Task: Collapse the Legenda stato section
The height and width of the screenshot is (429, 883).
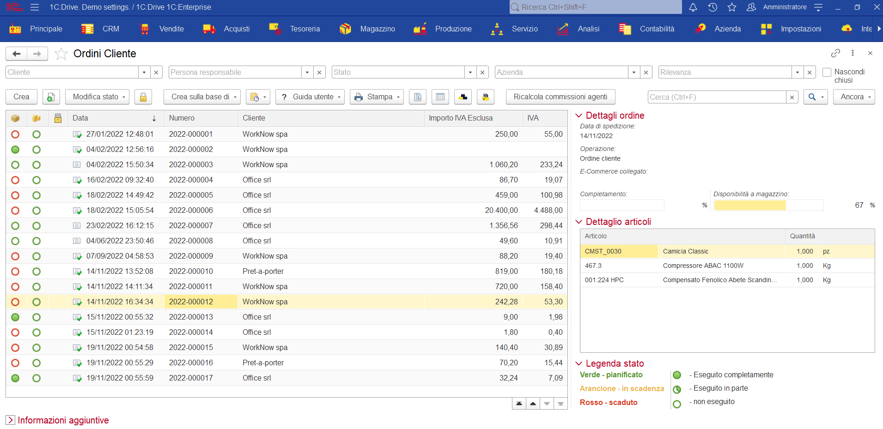Action: pos(579,363)
